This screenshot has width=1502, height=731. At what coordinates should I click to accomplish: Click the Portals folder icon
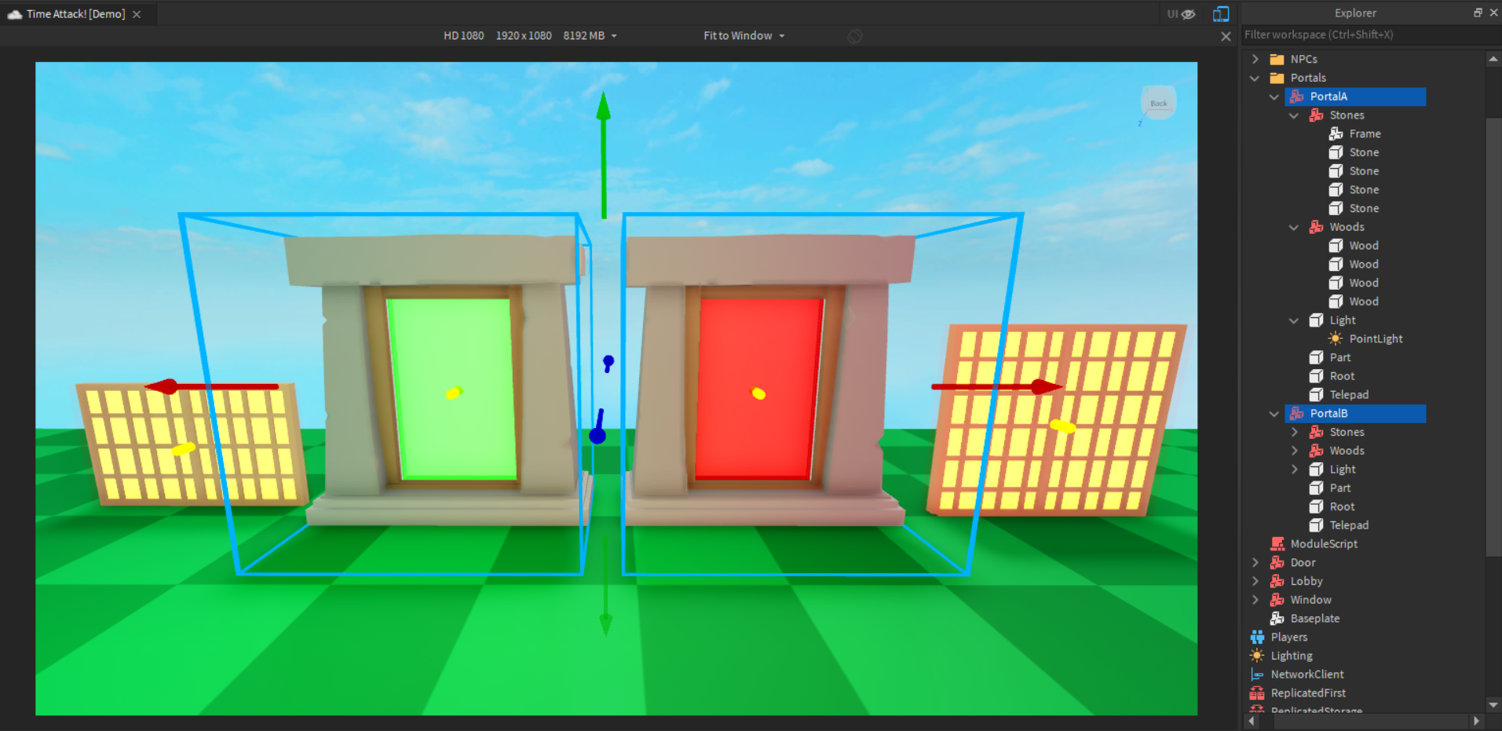tap(1277, 78)
